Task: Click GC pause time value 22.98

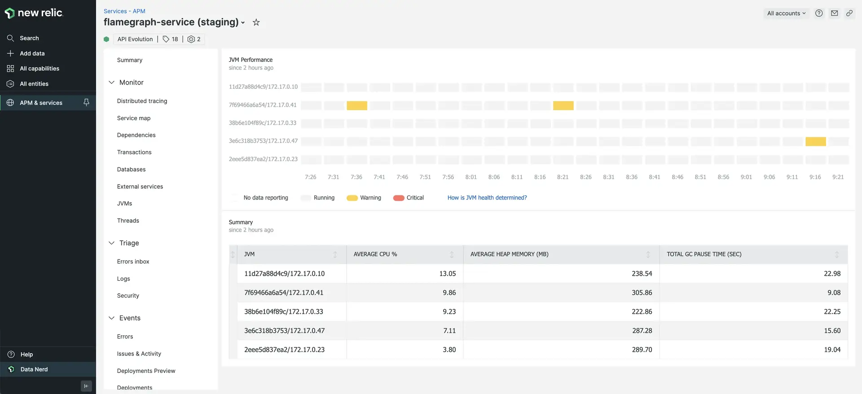Action: tap(832, 273)
